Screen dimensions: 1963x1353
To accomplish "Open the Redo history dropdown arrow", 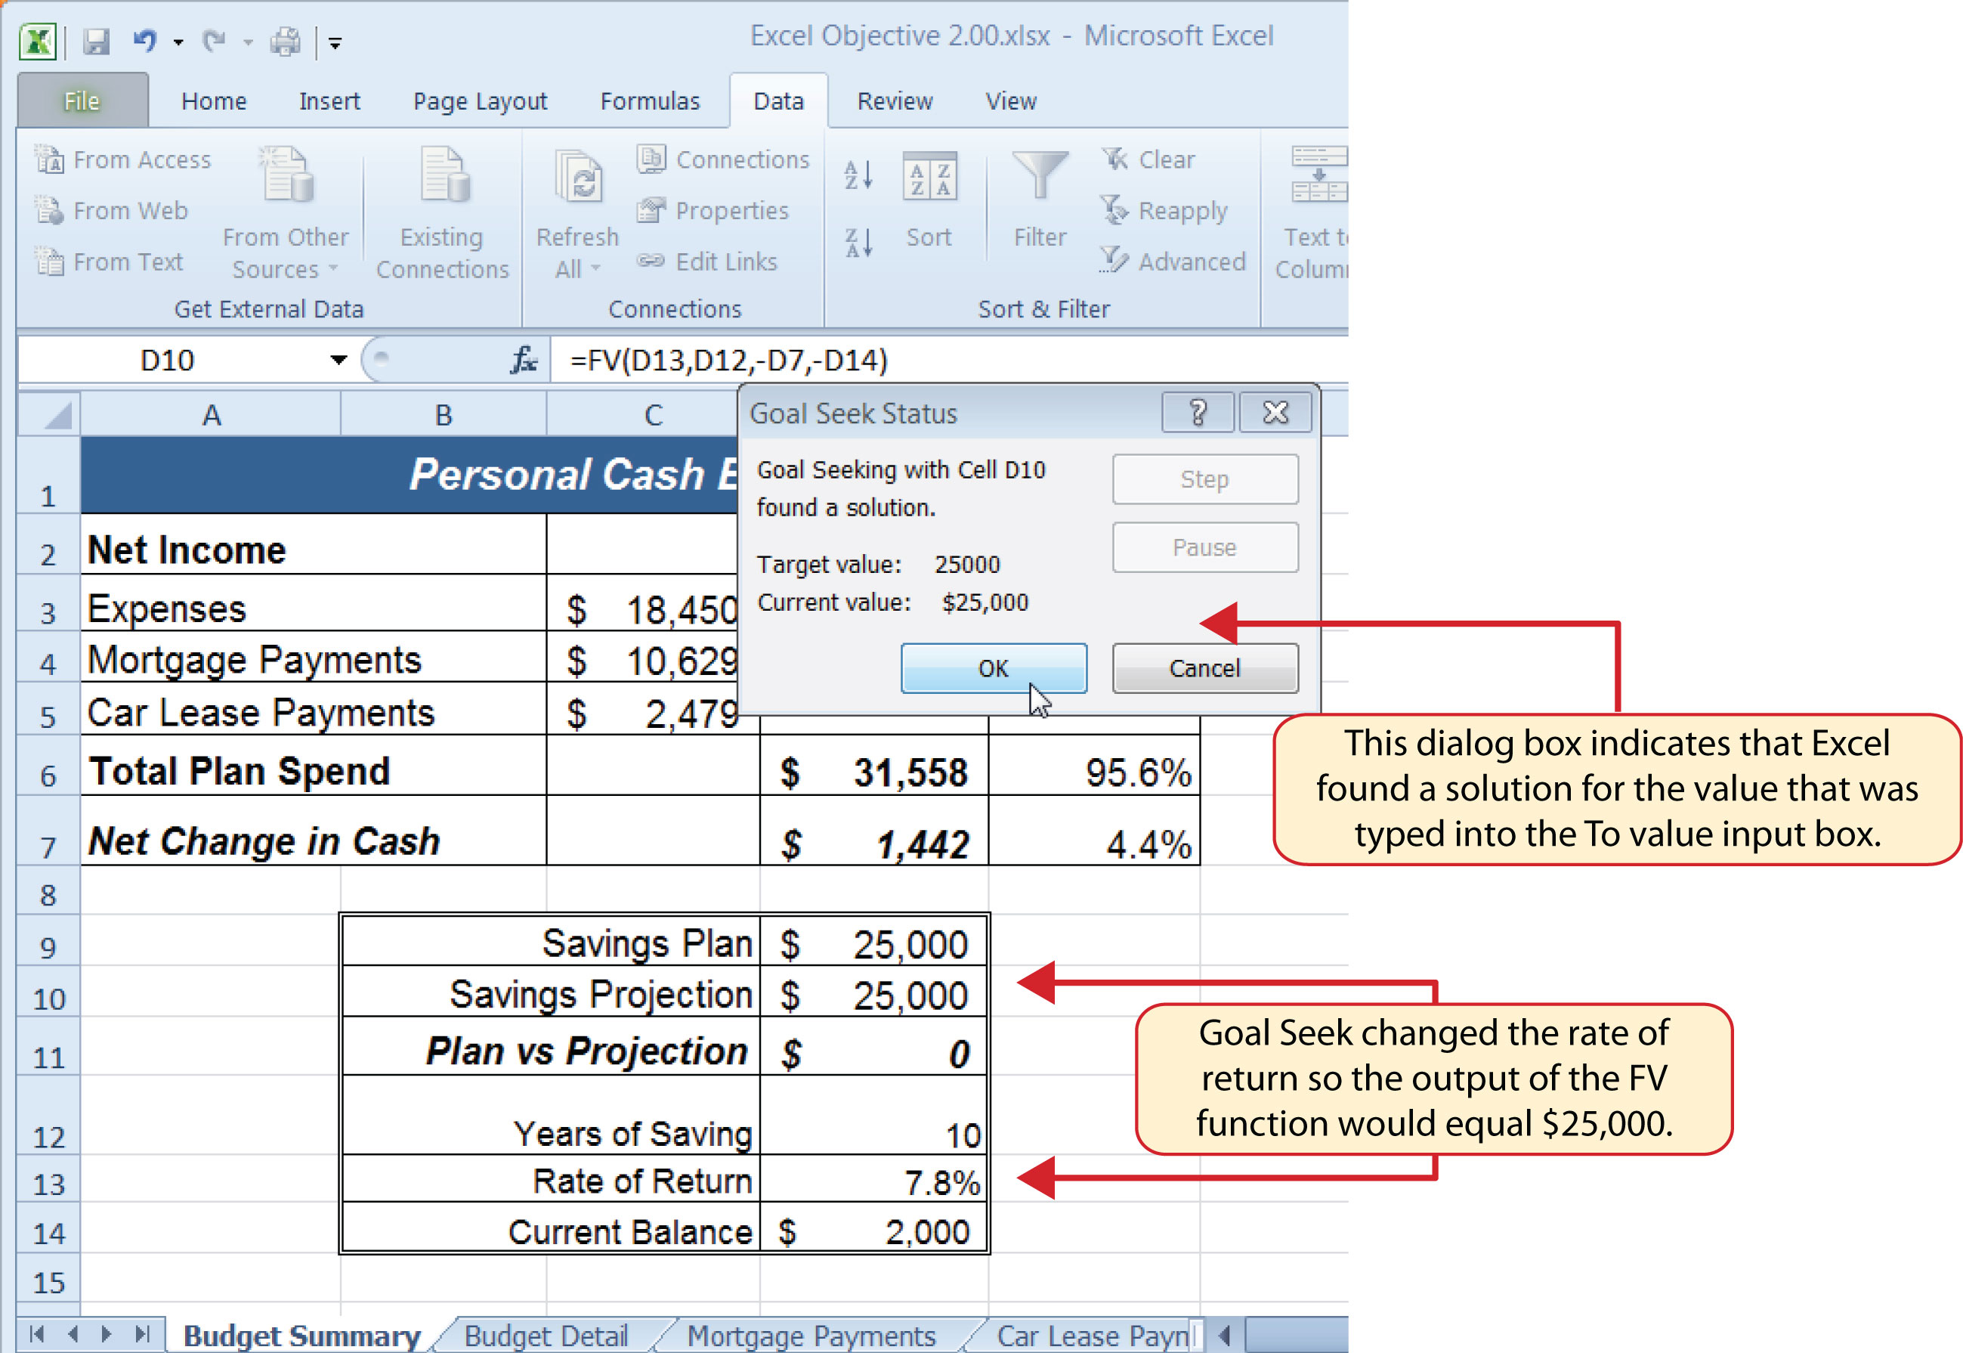I will coord(247,42).
